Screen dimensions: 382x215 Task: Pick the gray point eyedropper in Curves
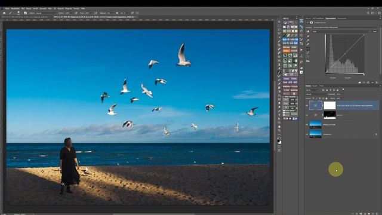click(308, 41)
